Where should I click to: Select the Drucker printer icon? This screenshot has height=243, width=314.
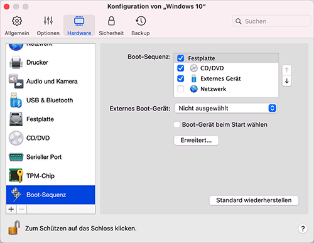(16, 62)
